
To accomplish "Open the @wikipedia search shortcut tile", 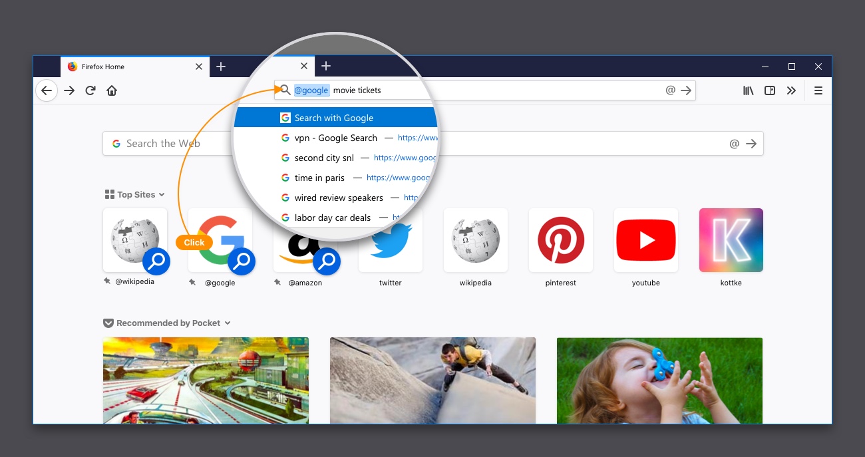I will (x=135, y=240).
